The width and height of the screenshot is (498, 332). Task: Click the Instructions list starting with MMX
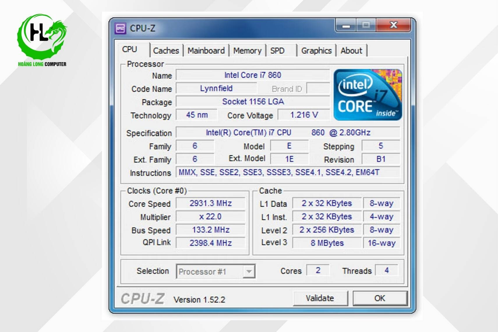pos(288,172)
